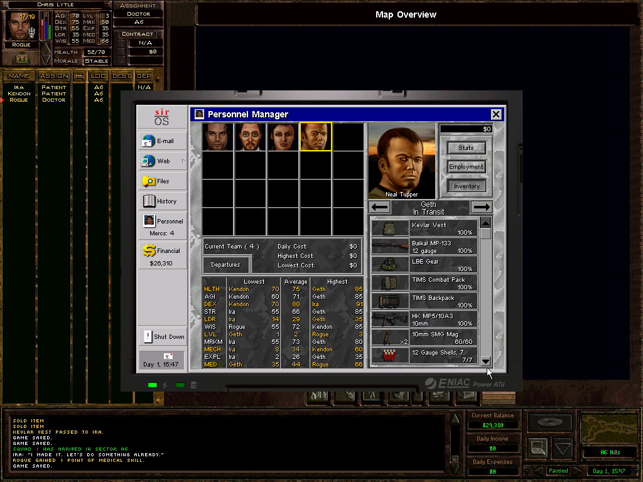The width and height of the screenshot is (643, 482).
Task: Click Chris Lytle's portrait in top-left panel
Action: coord(21,26)
